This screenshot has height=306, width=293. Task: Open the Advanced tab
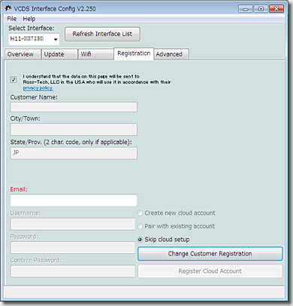coord(171,54)
